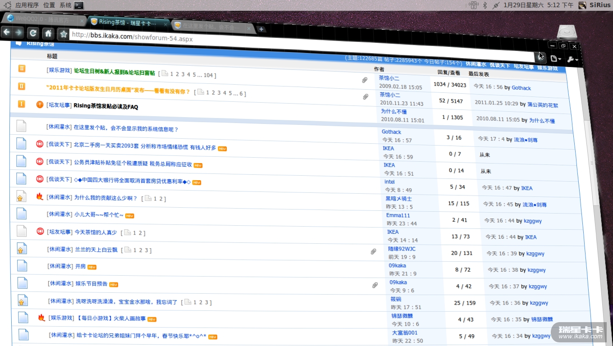Open the wrench settings dropdown
This screenshot has height=346, width=613.
click(x=572, y=59)
